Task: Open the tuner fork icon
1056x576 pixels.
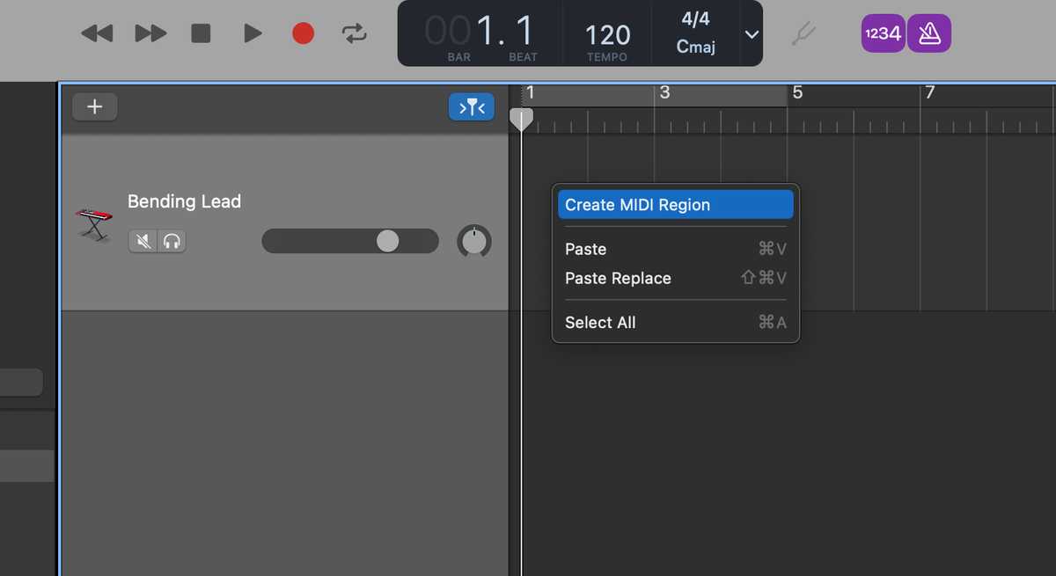Action: 803,33
